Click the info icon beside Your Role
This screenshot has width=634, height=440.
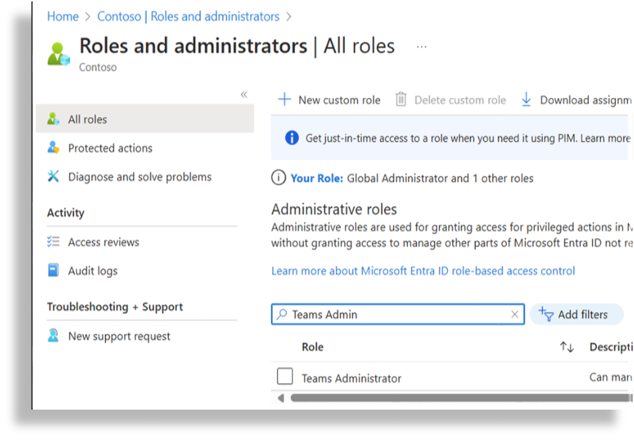pyautogui.click(x=278, y=178)
